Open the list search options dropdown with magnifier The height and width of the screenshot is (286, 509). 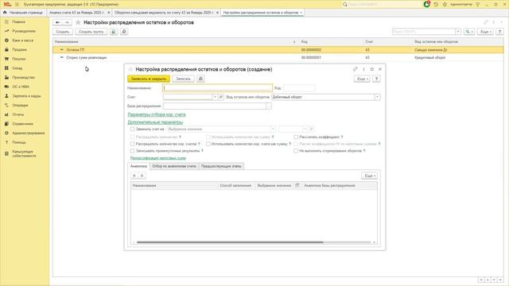[x=469, y=32]
